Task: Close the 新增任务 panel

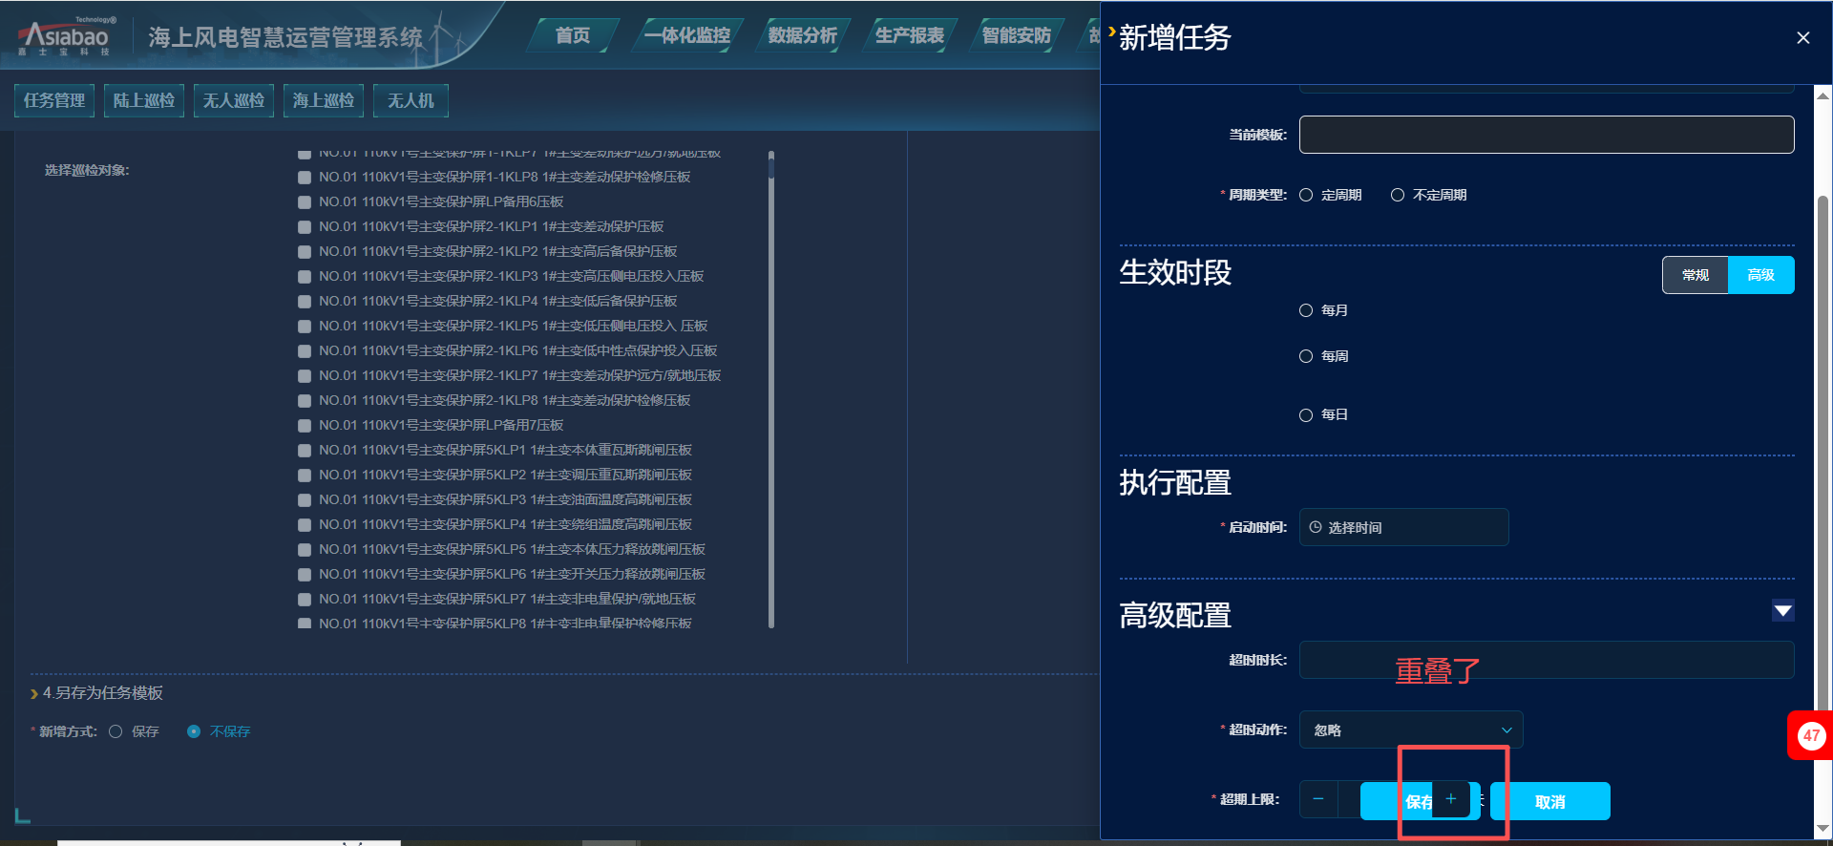Action: pyautogui.click(x=1802, y=38)
